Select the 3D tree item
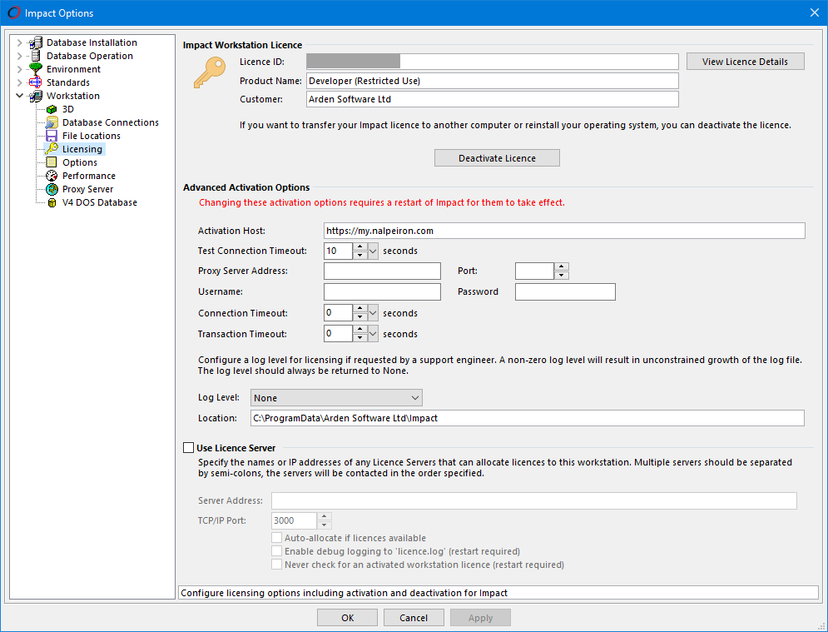The image size is (828, 632). [68, 109]
